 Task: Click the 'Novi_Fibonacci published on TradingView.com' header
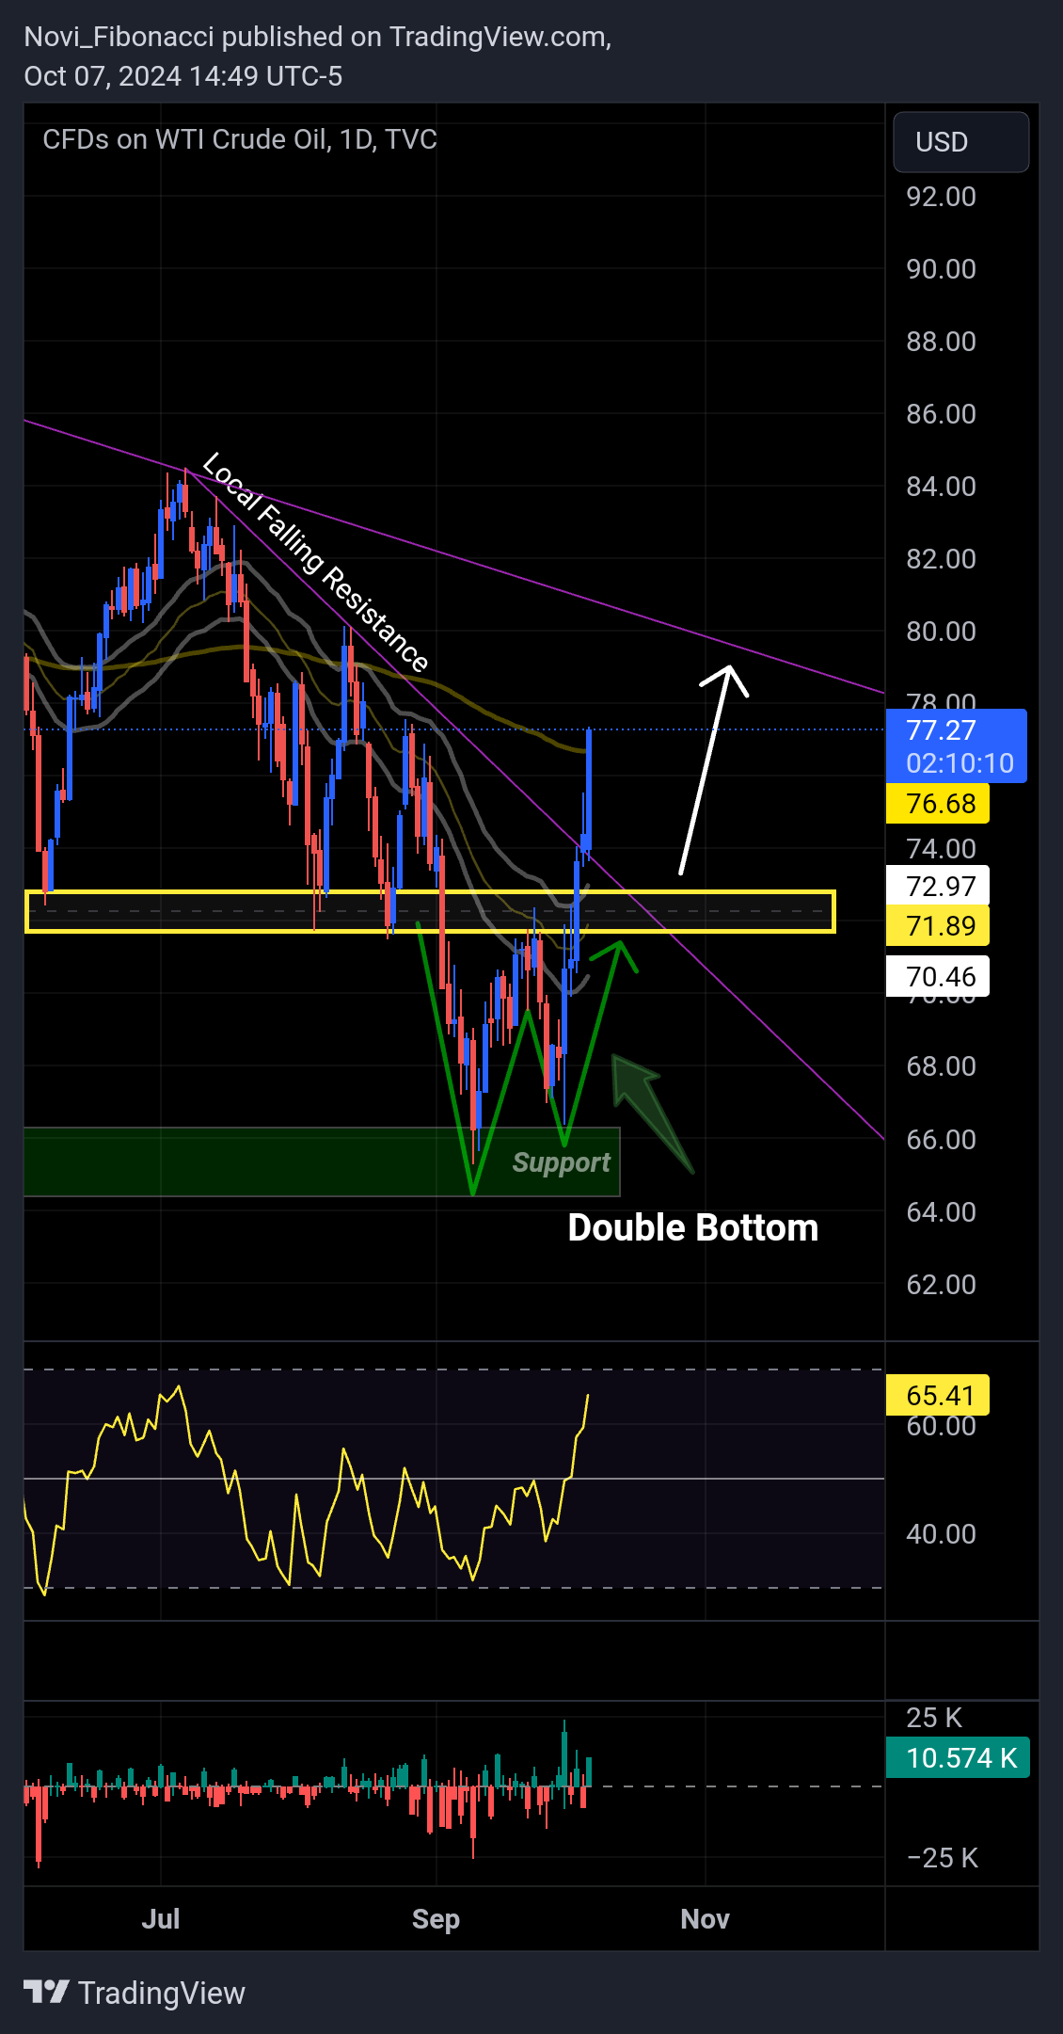click(x=317, y=37)
